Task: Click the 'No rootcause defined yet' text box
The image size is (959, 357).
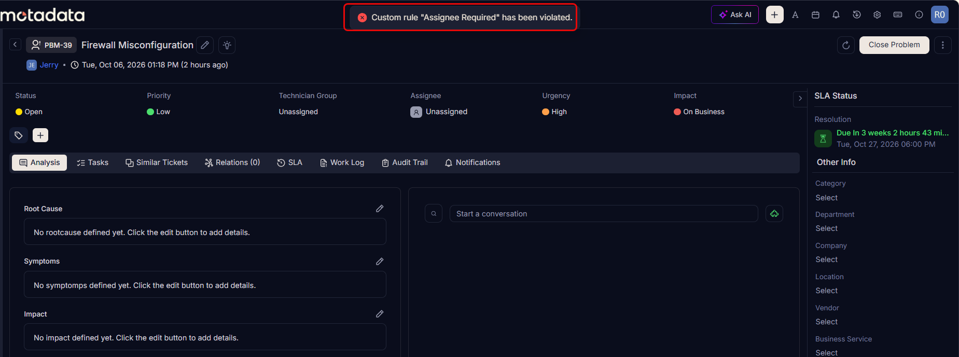Action: [x=205, y=232]
